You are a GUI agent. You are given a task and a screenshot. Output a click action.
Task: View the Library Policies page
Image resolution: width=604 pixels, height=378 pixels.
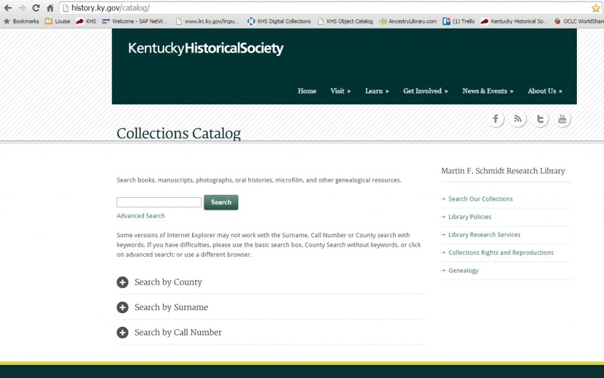(x=469, y=217)
